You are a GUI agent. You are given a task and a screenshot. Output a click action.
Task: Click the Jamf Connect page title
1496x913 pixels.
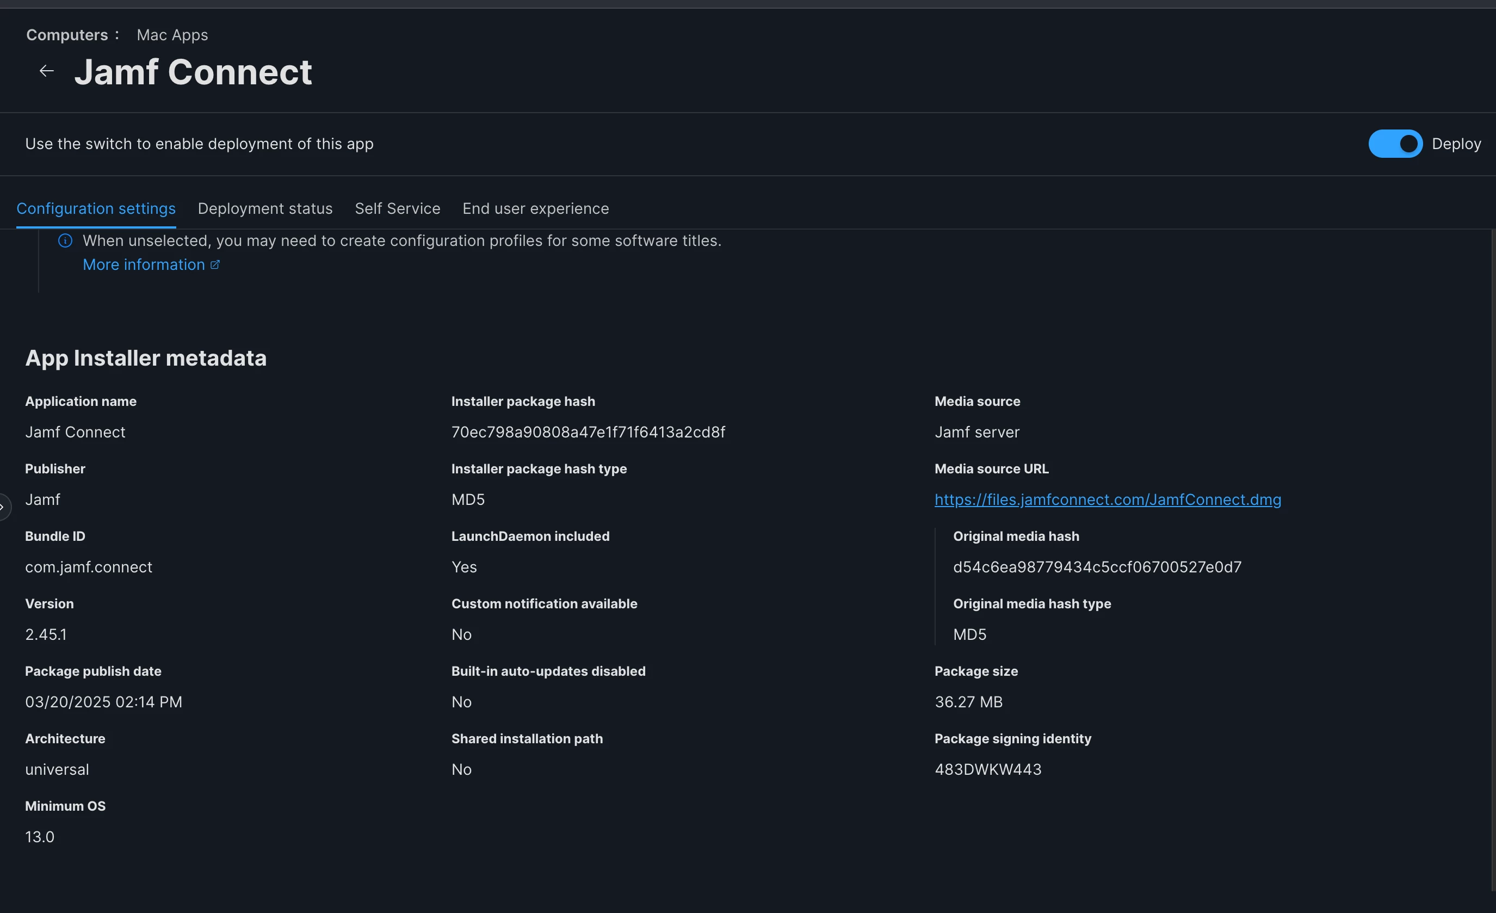193,72
